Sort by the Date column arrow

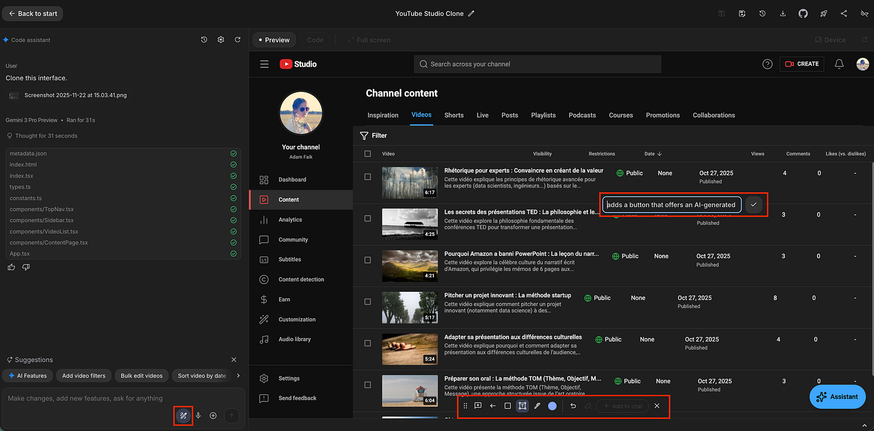click(x=659, y=154)
